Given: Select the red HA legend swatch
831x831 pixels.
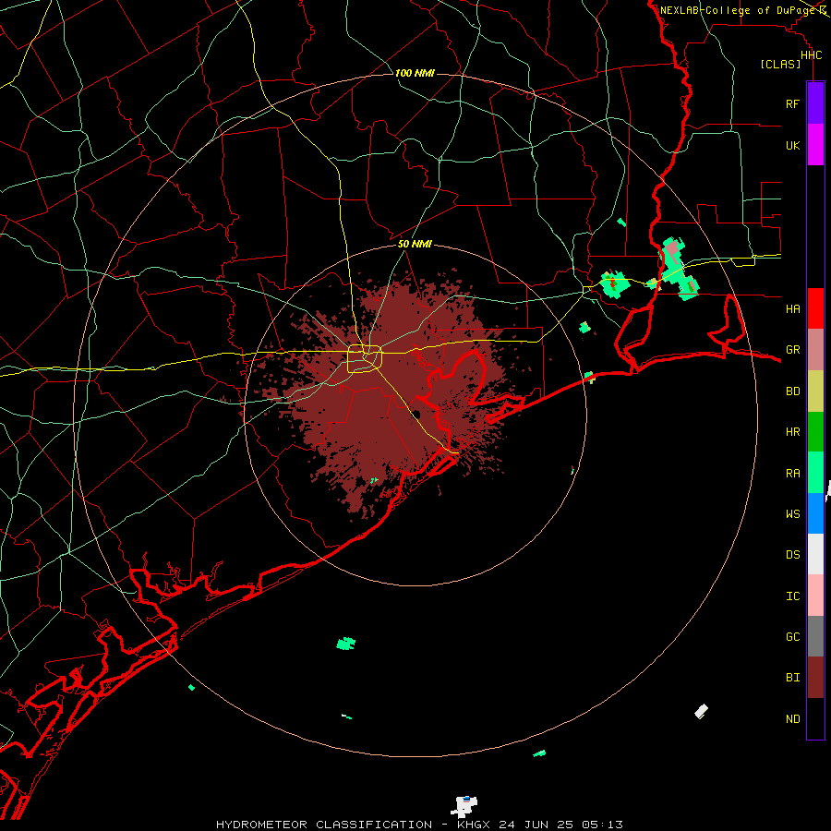Looking at the screenshot, I should pos(815,308).
